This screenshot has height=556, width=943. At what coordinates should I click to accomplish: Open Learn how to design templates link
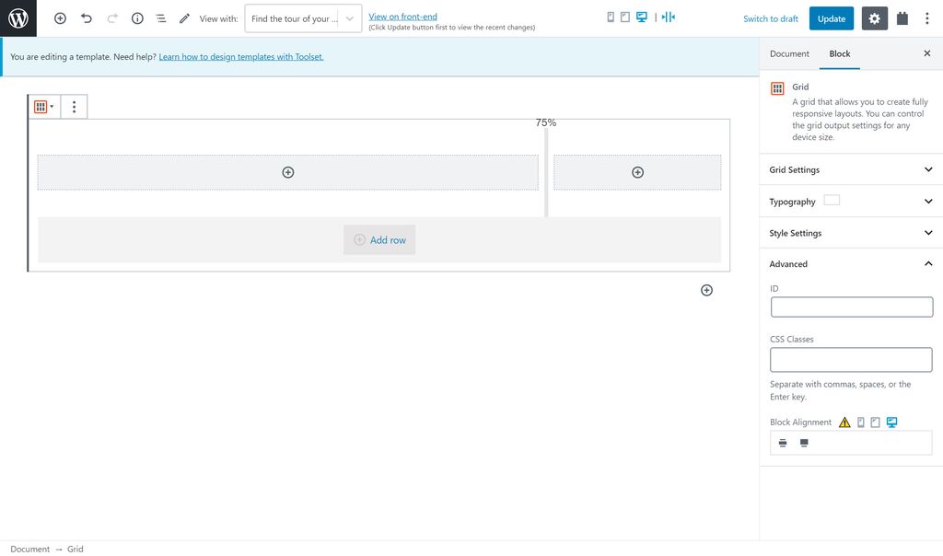pyautogui.click(x=241, y=56)
